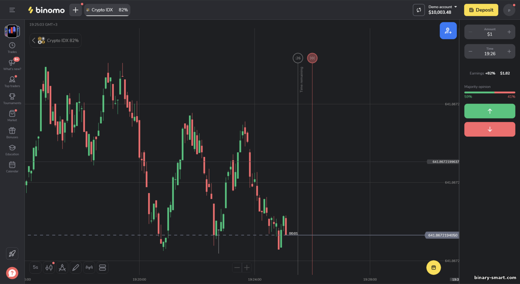The width and height of the screenshot is (520, 284).
Task: Increase the trade amount with plus
Action: pyautogui.click(x=509, y=32)
